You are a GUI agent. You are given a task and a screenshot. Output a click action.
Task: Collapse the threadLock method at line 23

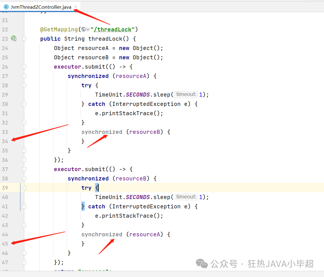(24, 39)
